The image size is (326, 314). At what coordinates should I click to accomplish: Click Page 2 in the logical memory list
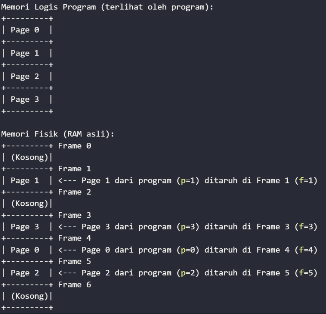pos(25,77)
